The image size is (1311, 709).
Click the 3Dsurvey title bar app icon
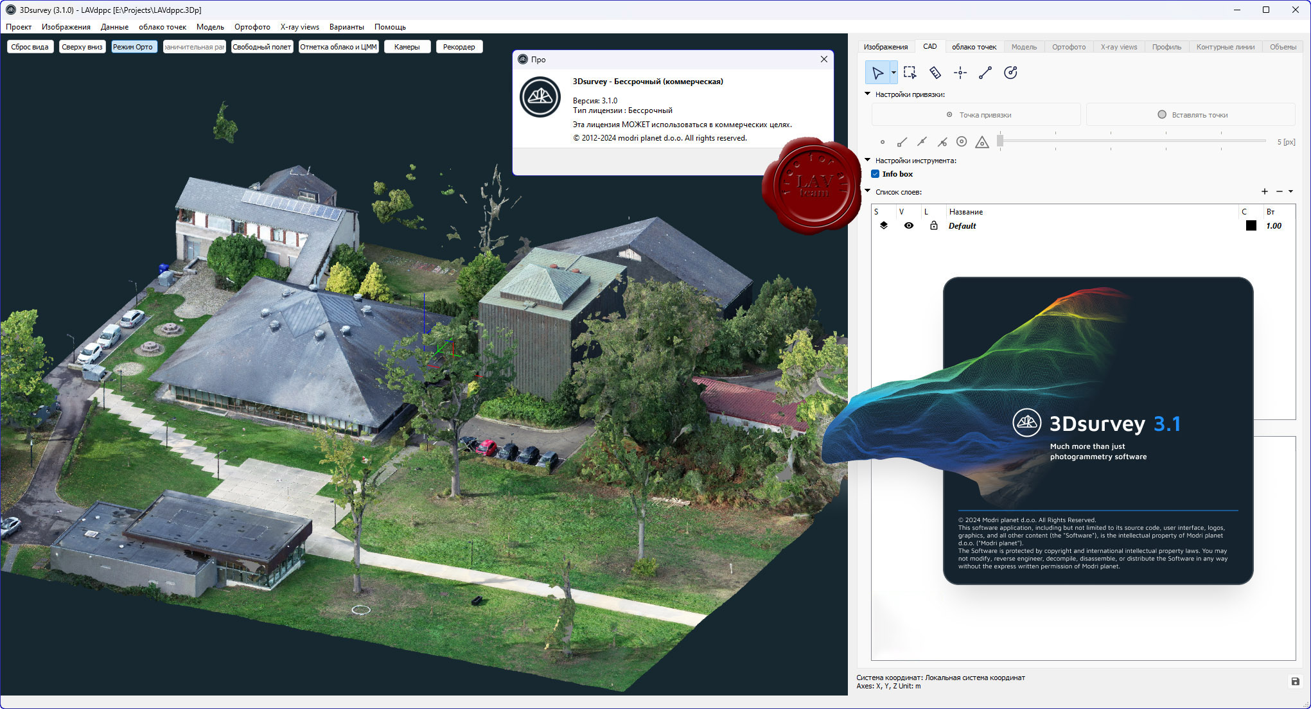click(10, 10)
